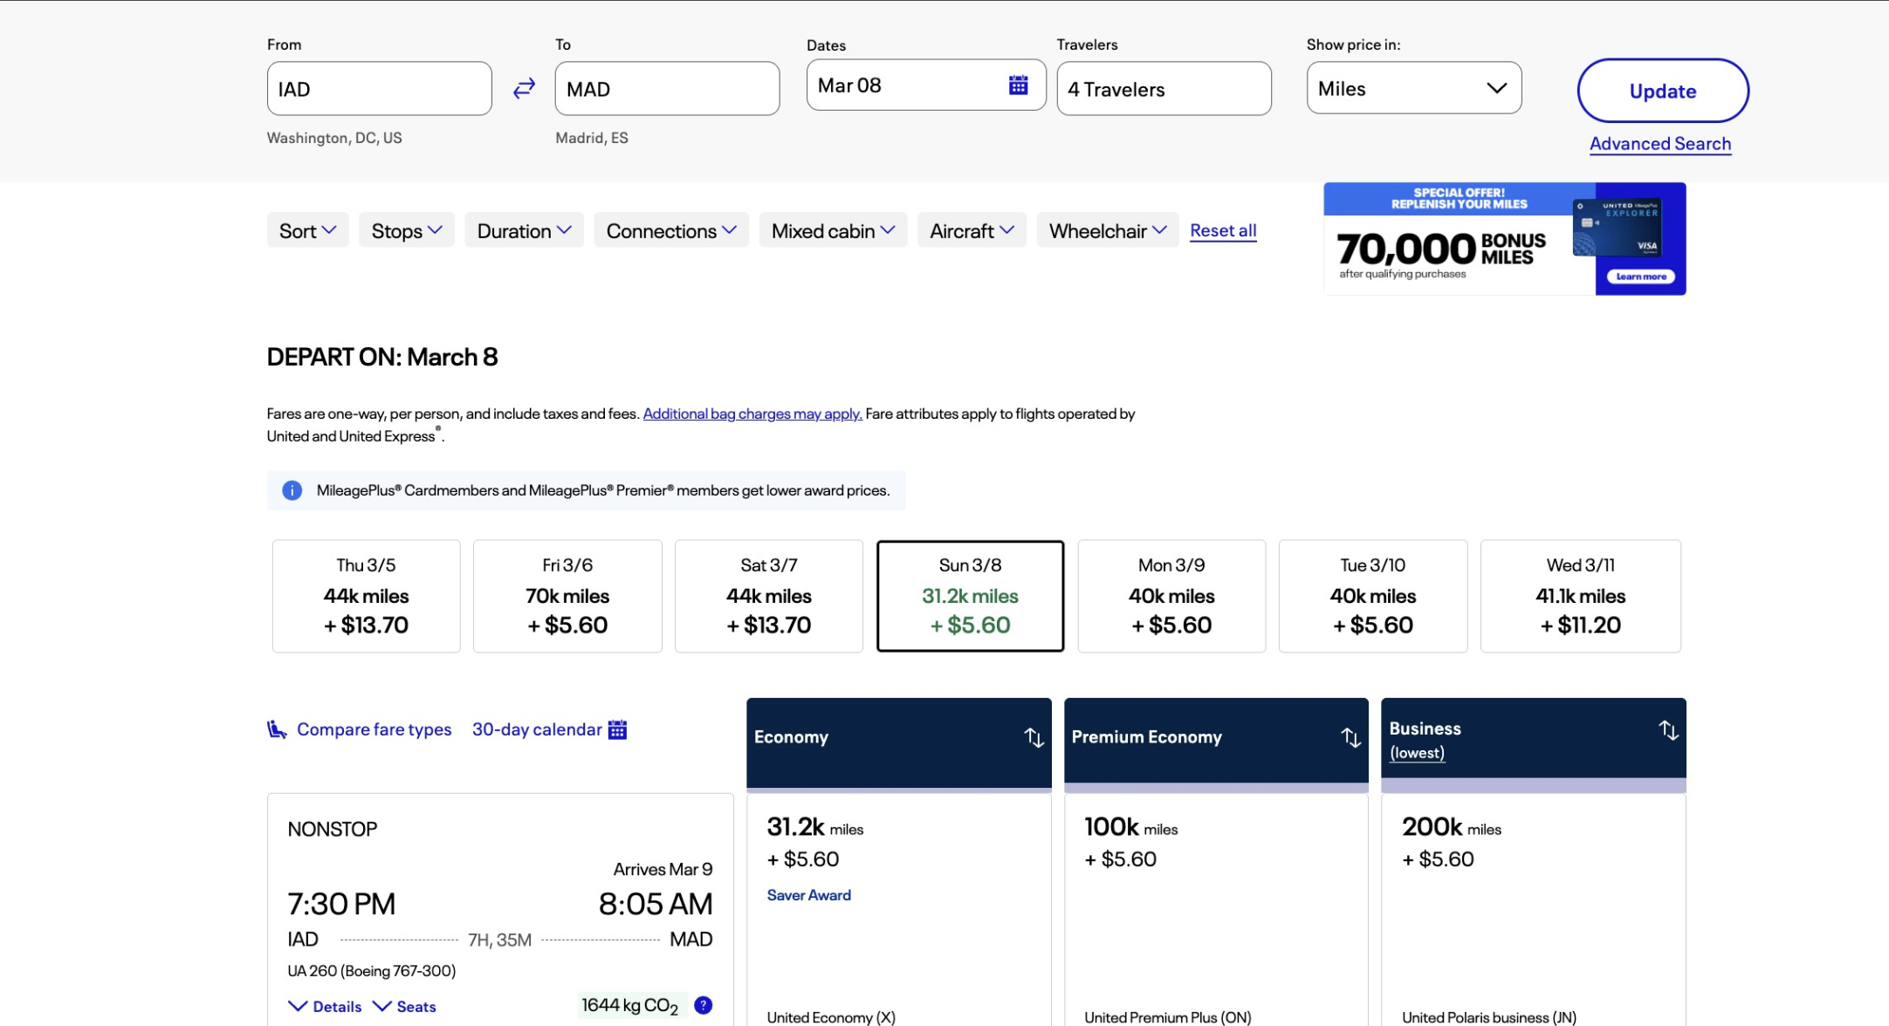Click the CO2 emissions help question mark

[x=703, y=1005]
